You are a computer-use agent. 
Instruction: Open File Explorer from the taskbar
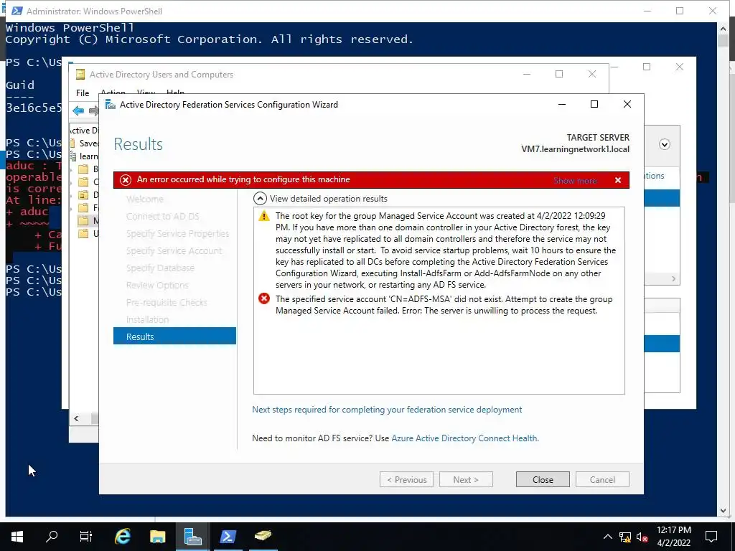click(157, 537)
